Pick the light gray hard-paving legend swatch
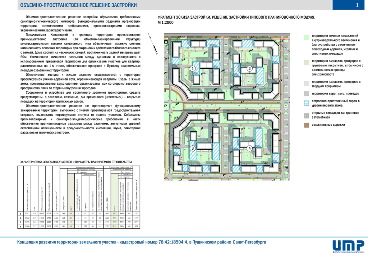The image size is (368, 260). pos(306,83)
